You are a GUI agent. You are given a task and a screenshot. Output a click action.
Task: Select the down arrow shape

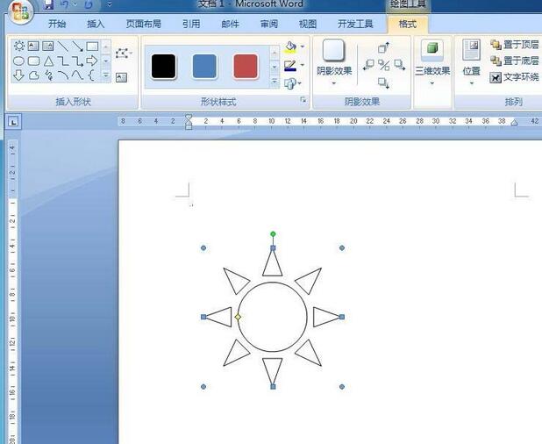(18, 75)
